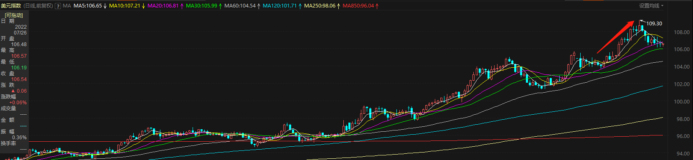The height and width of the screenshot is (160, 693).
Task: Click the 106.00 price axis label
Action: pos(682,49)
